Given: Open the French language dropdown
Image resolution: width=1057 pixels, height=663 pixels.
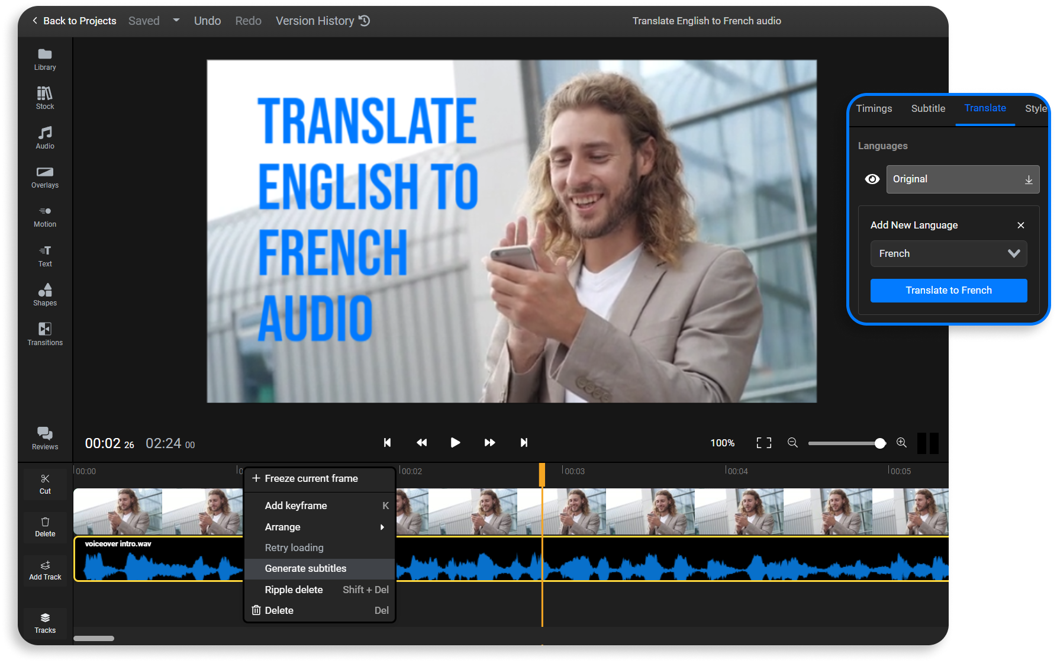Looking at the screenshot, I should (949, 253).
